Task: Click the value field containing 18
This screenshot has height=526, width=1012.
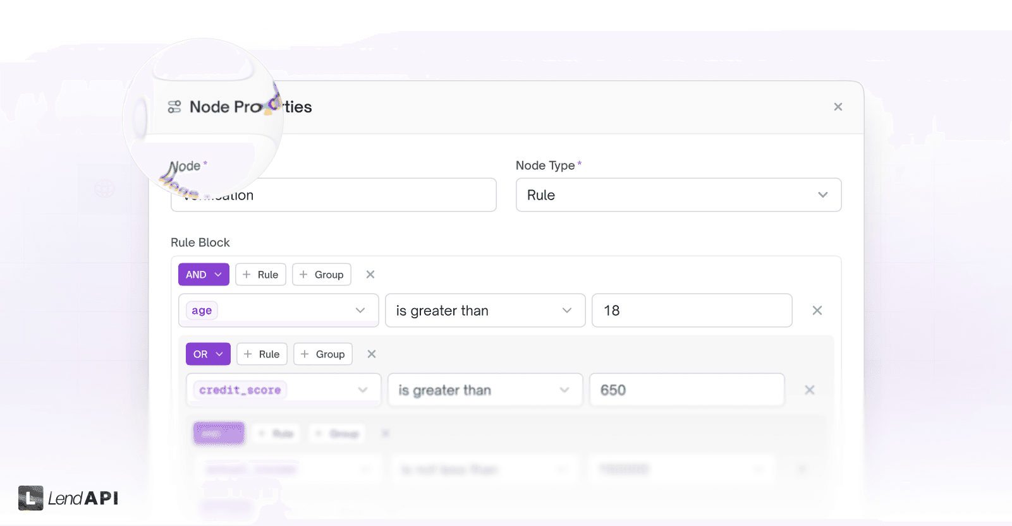Action: [x=692, y=310]
